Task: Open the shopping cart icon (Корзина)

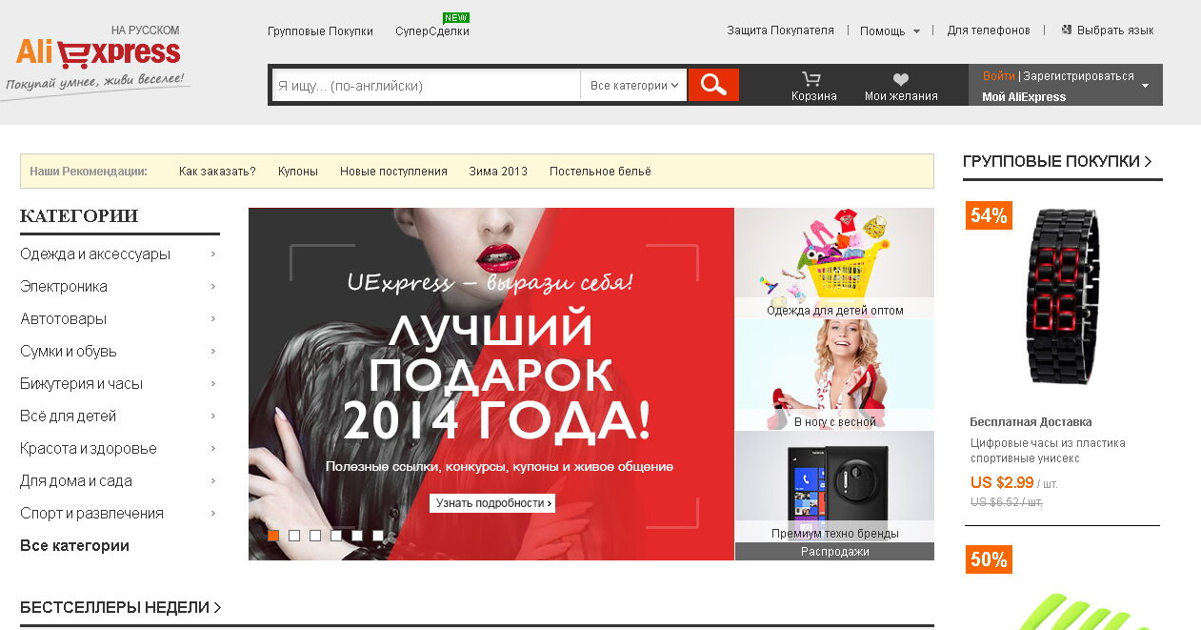Action: [x=811, y=79]
